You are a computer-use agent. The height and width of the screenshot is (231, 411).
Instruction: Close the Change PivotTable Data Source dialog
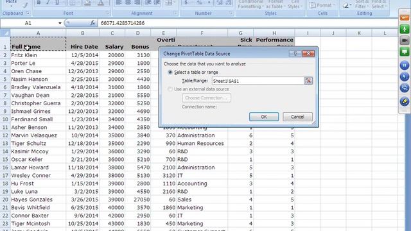coord(308,53)
